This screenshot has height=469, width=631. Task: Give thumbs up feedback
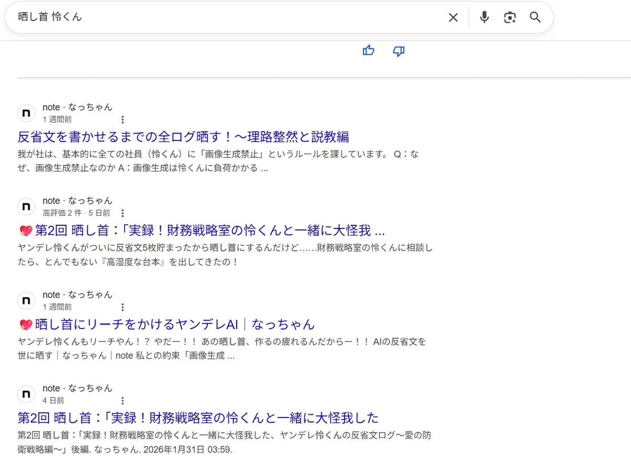coord(369,51)
